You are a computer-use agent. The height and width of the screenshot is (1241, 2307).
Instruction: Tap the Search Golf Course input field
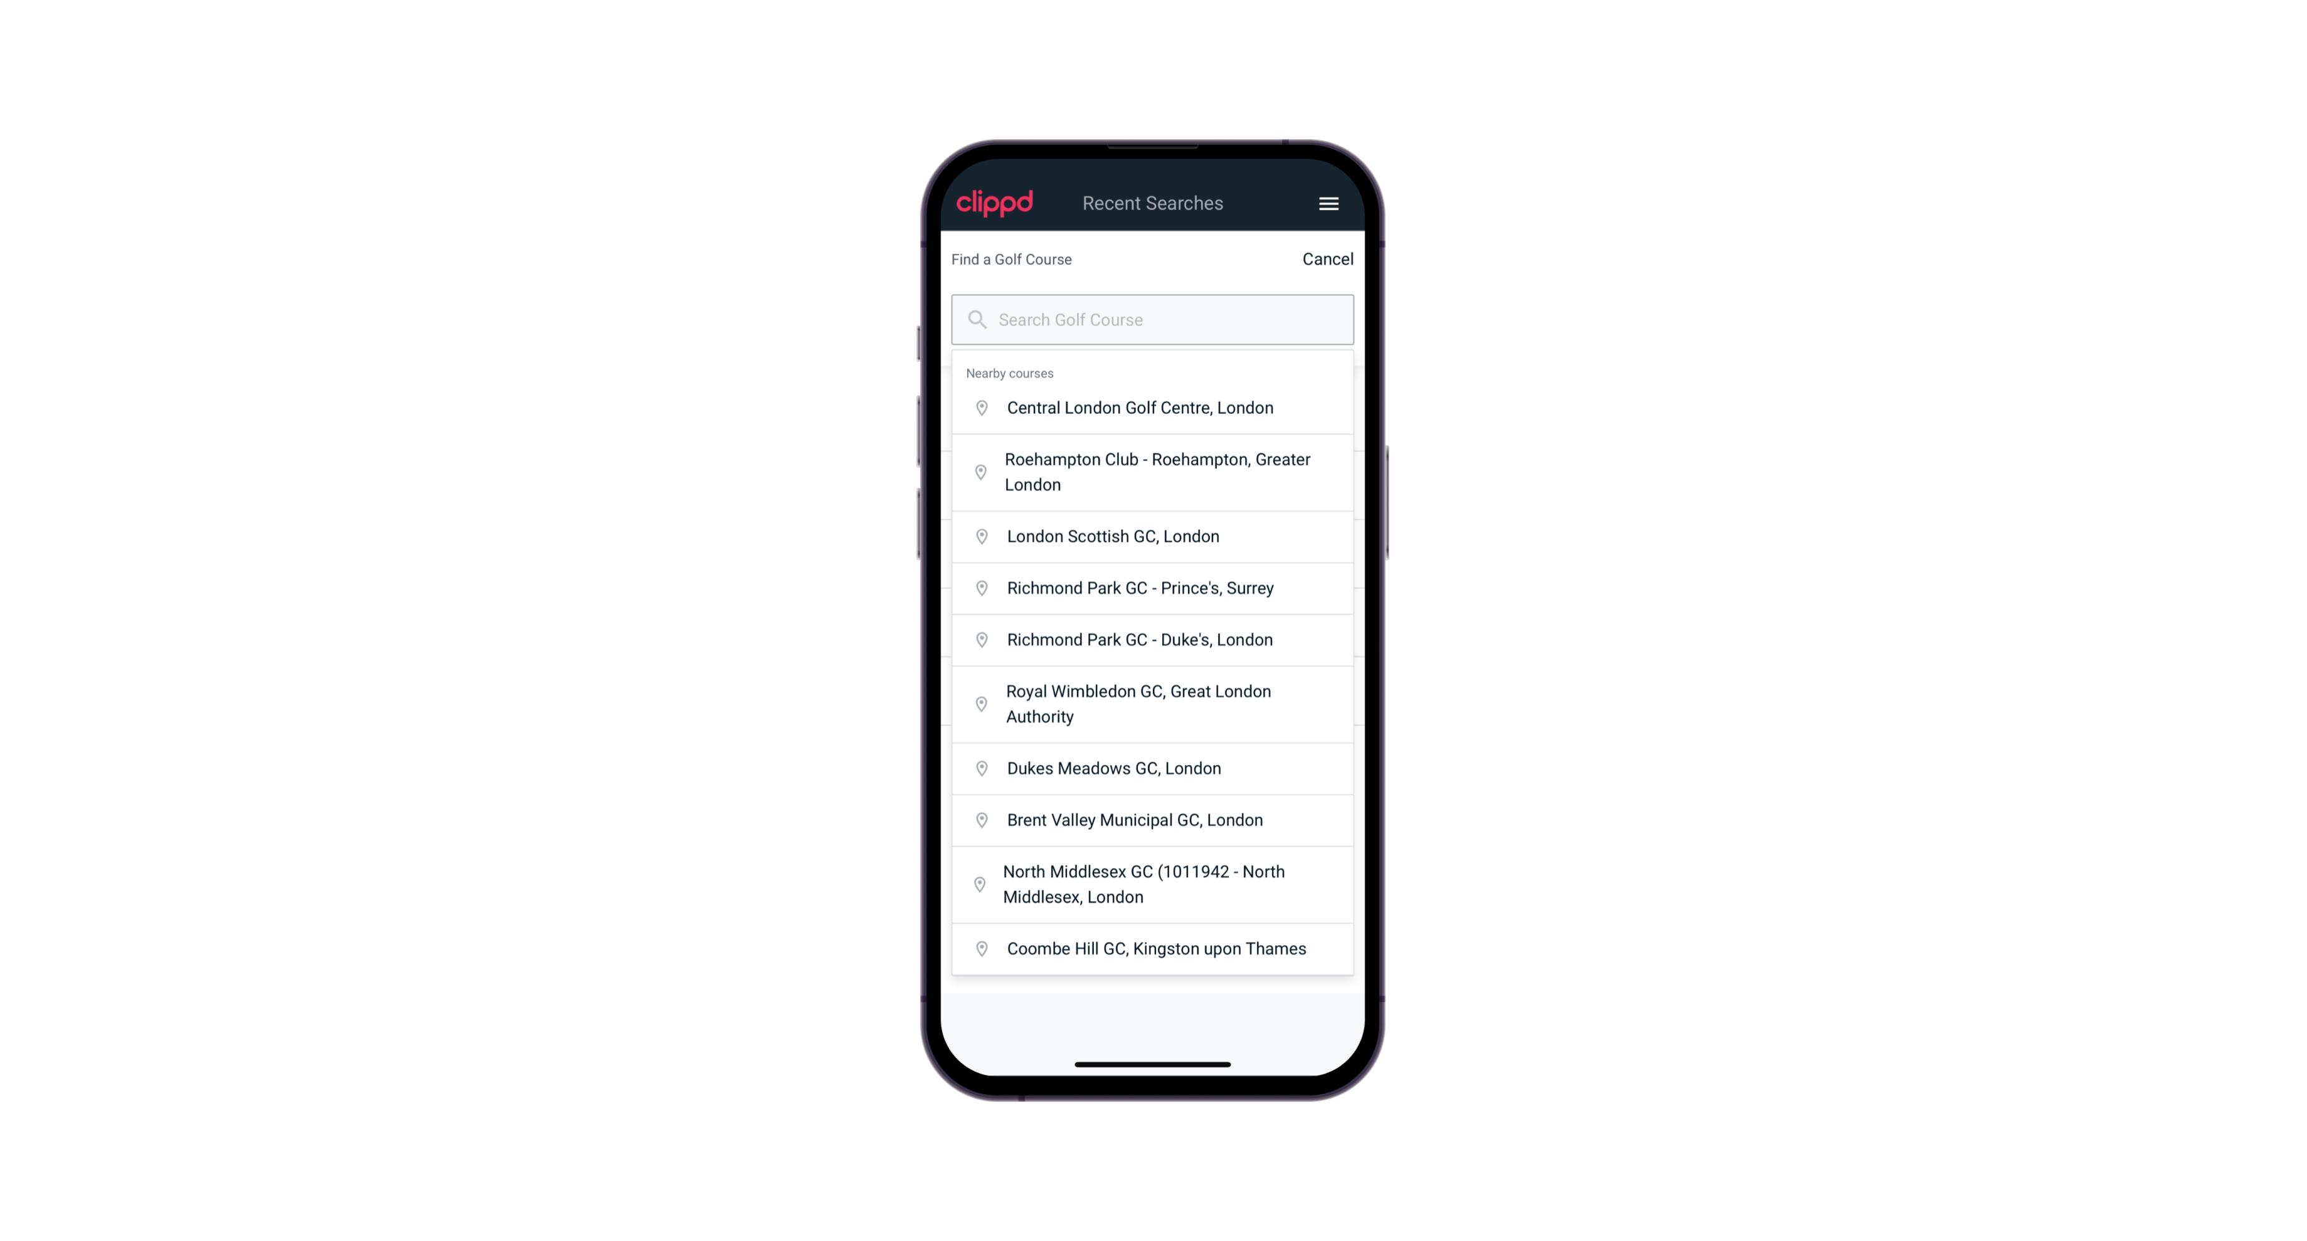[1153, 319]
